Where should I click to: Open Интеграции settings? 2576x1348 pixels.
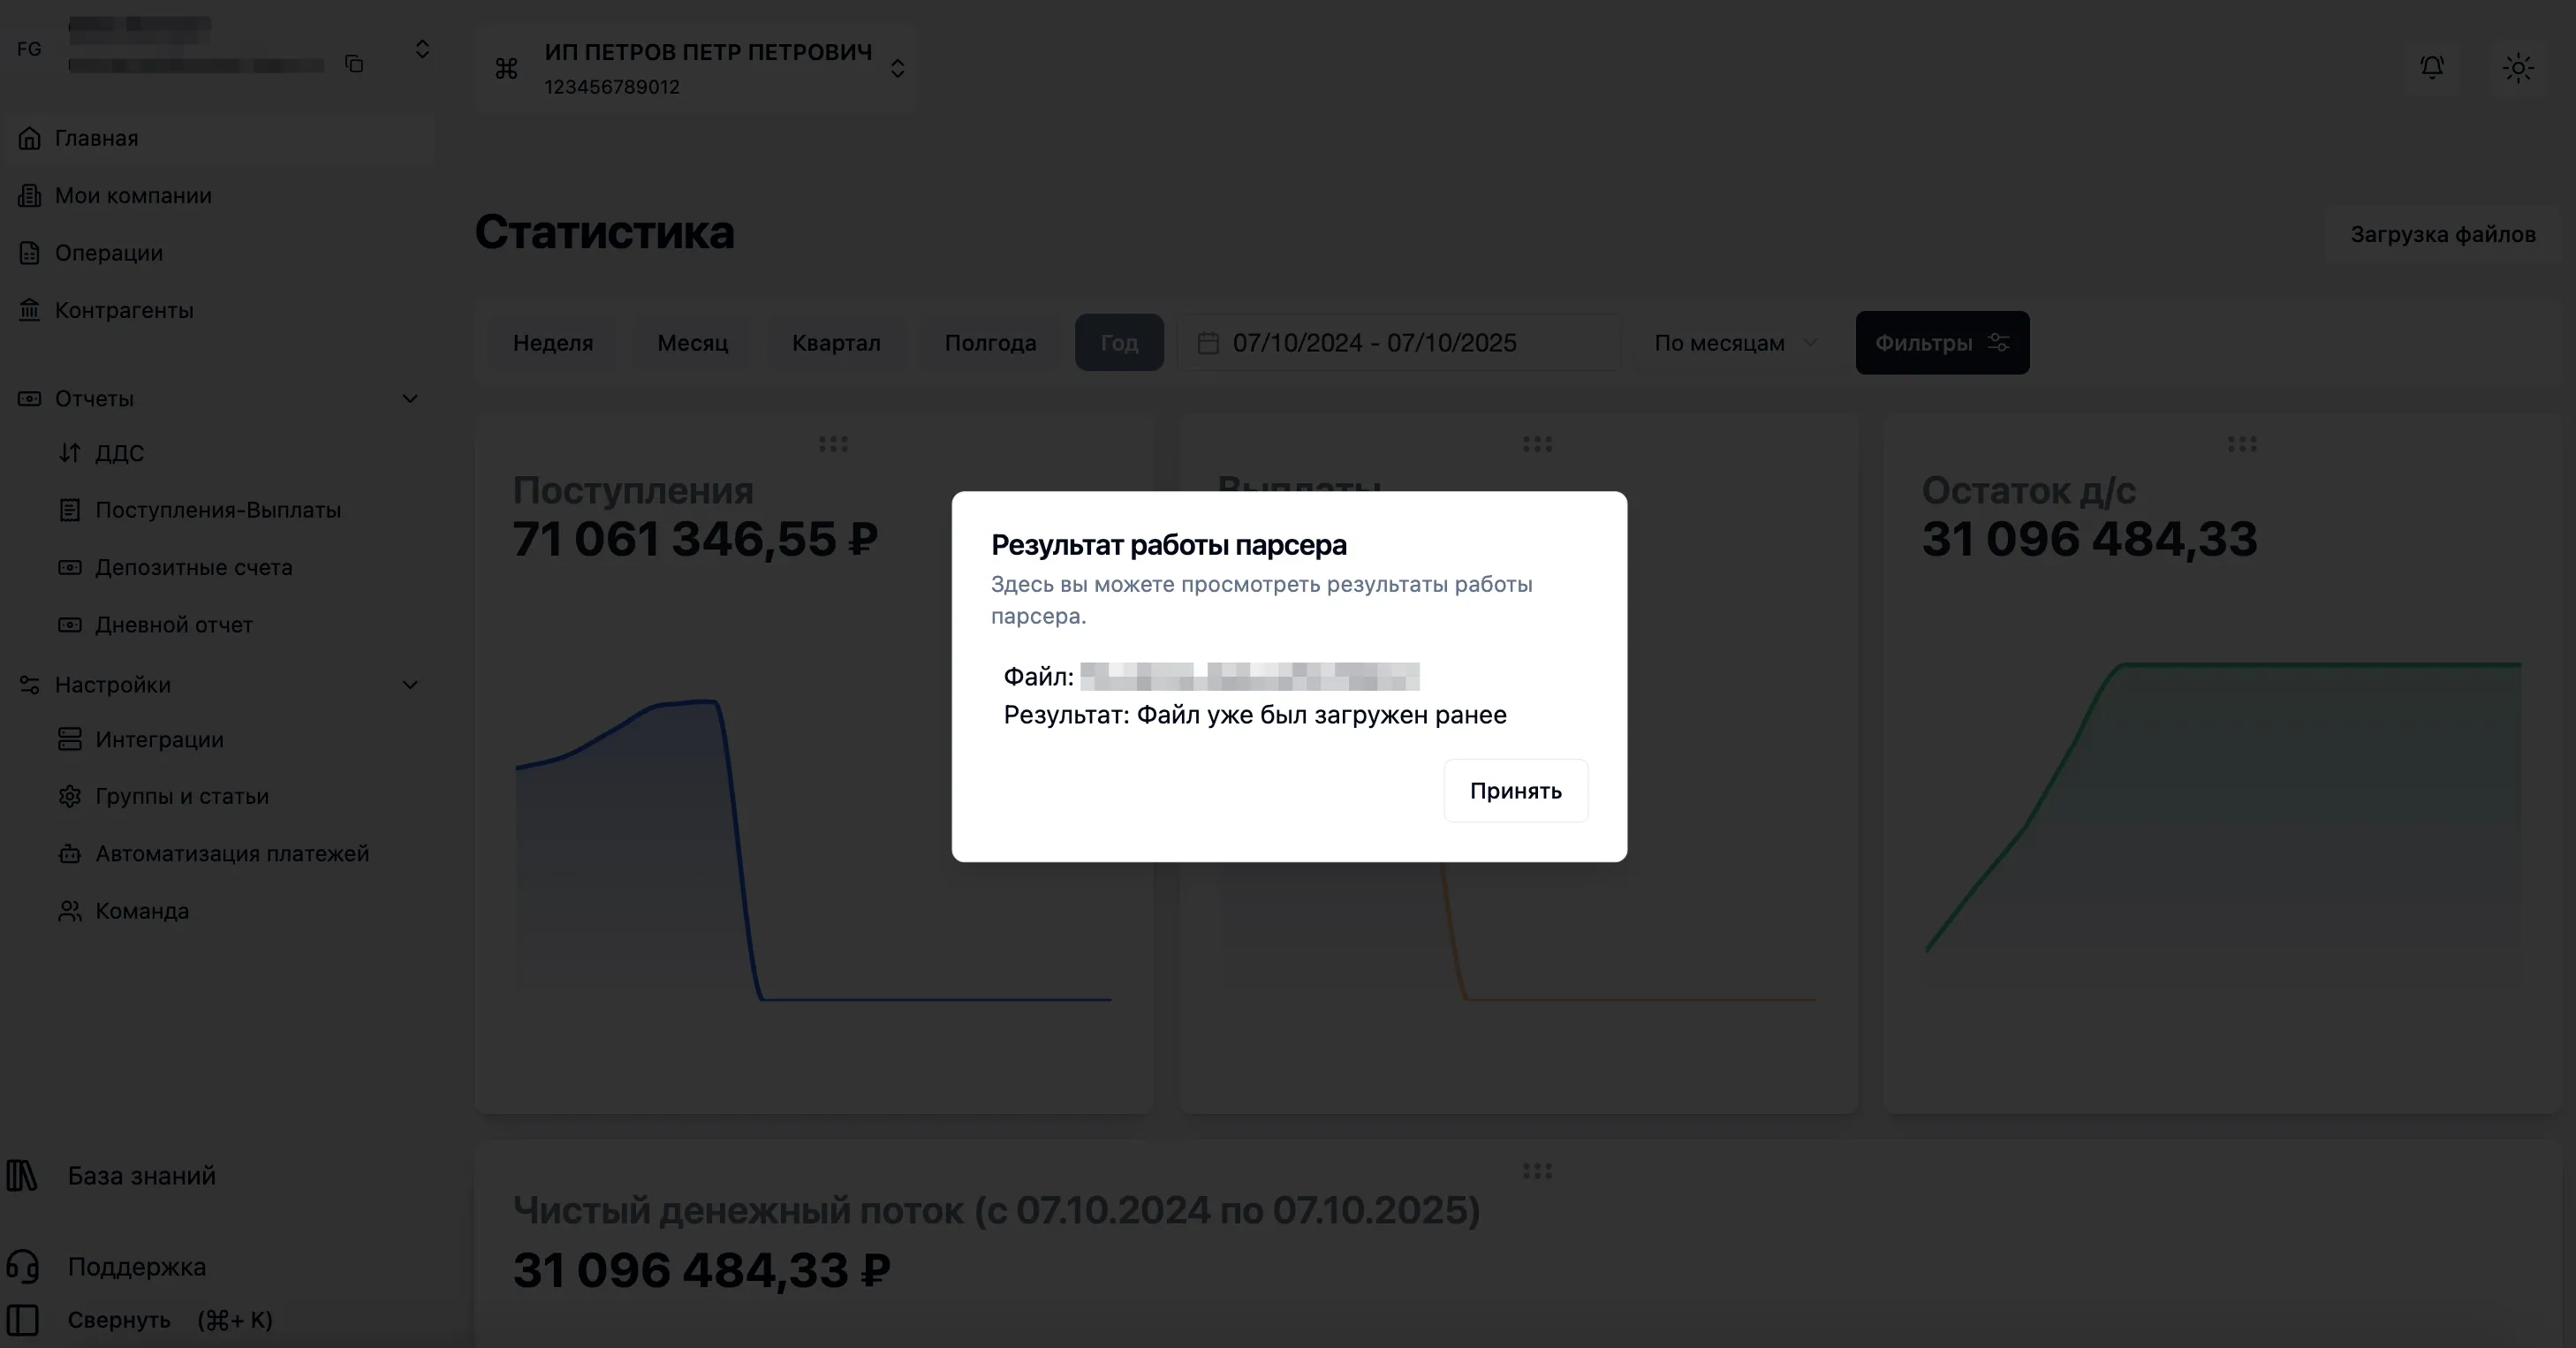tap(159, 739)
